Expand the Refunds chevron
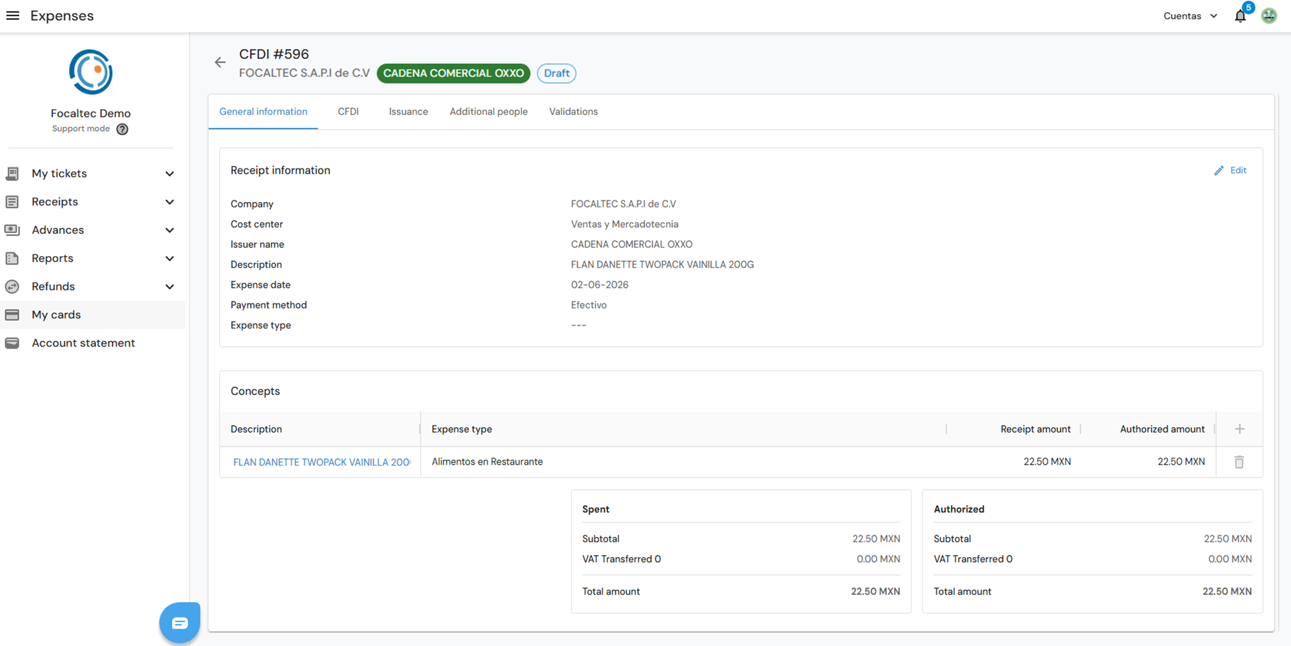The height and width of the screenshot is (646, 1291). (x=170, y=287)
